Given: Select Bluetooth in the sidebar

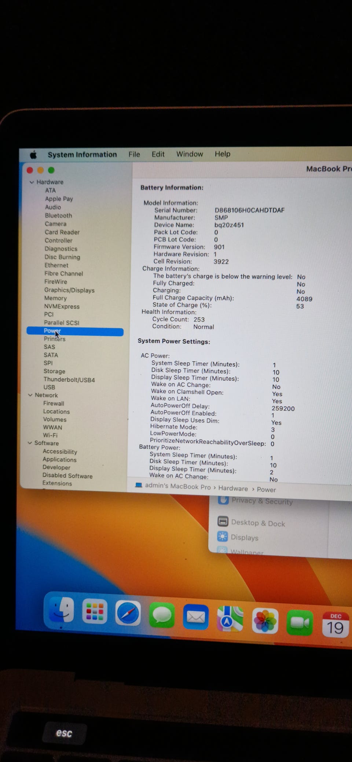Looking at the screenshot, I should tap(59, 216).
